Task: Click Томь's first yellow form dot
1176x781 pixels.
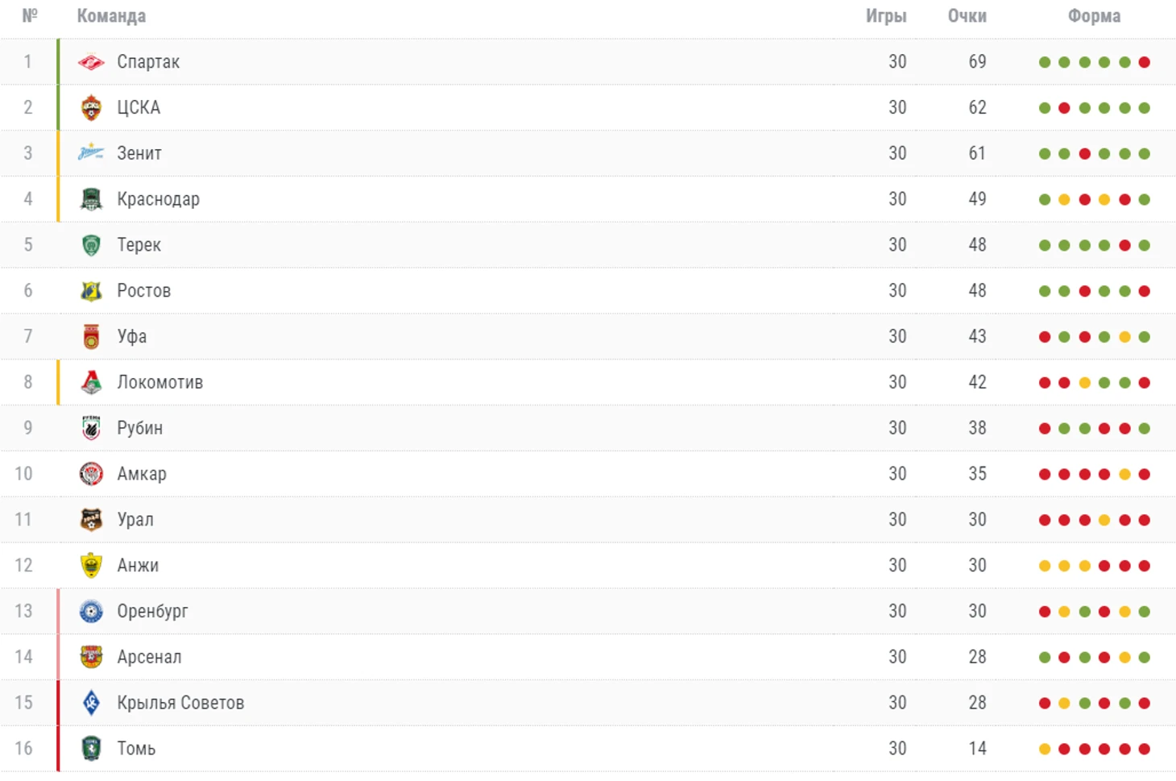Action: [1045, 749]
